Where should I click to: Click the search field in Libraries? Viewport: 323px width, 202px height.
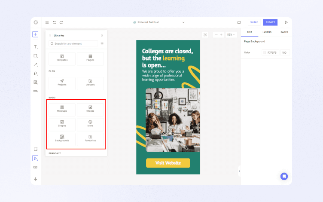click(x=73, y=43)
